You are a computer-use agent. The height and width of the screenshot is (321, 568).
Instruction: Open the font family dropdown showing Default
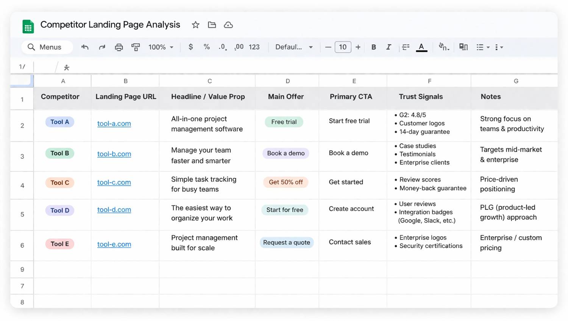pyautogui.click(x=294, y=47)
